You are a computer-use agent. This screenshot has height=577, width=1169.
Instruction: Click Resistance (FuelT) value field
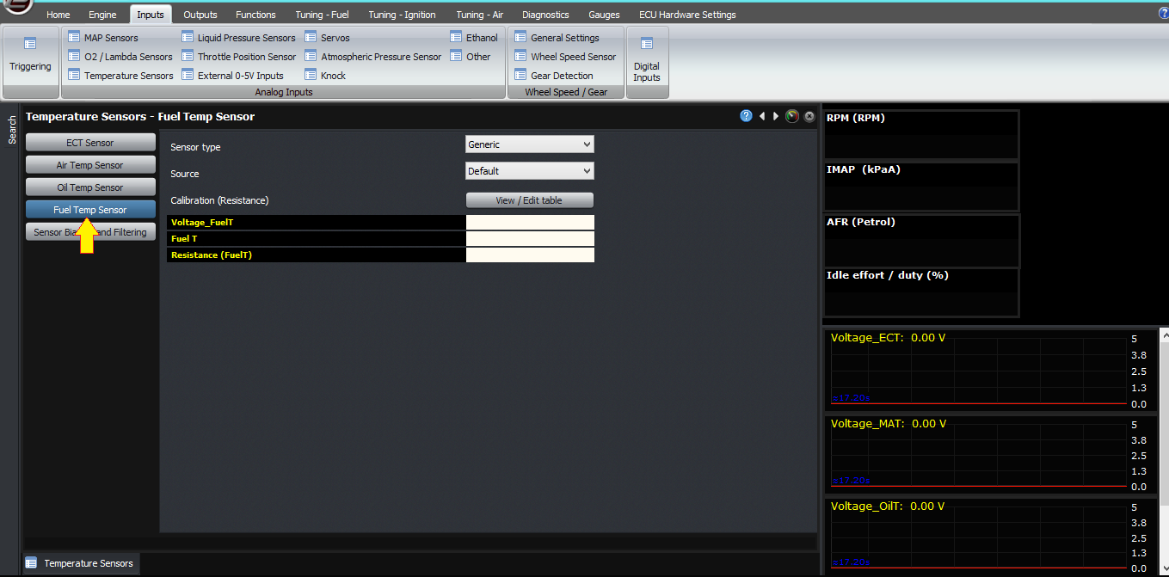(530, 255)
